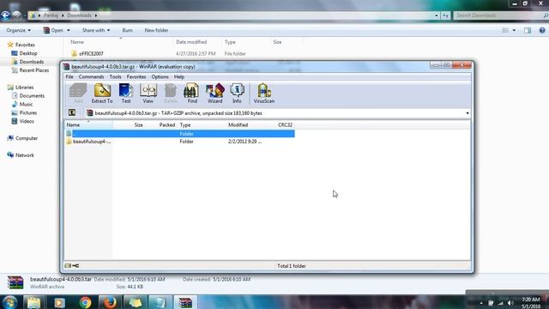Select the parent '..' folder row
The image size is (549, 309).
click(180, 134)
